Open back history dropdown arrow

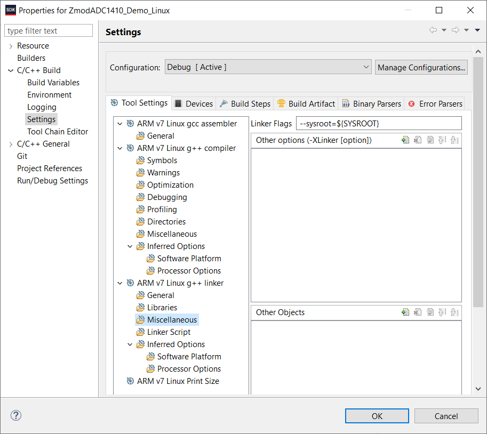coord(444,30)
